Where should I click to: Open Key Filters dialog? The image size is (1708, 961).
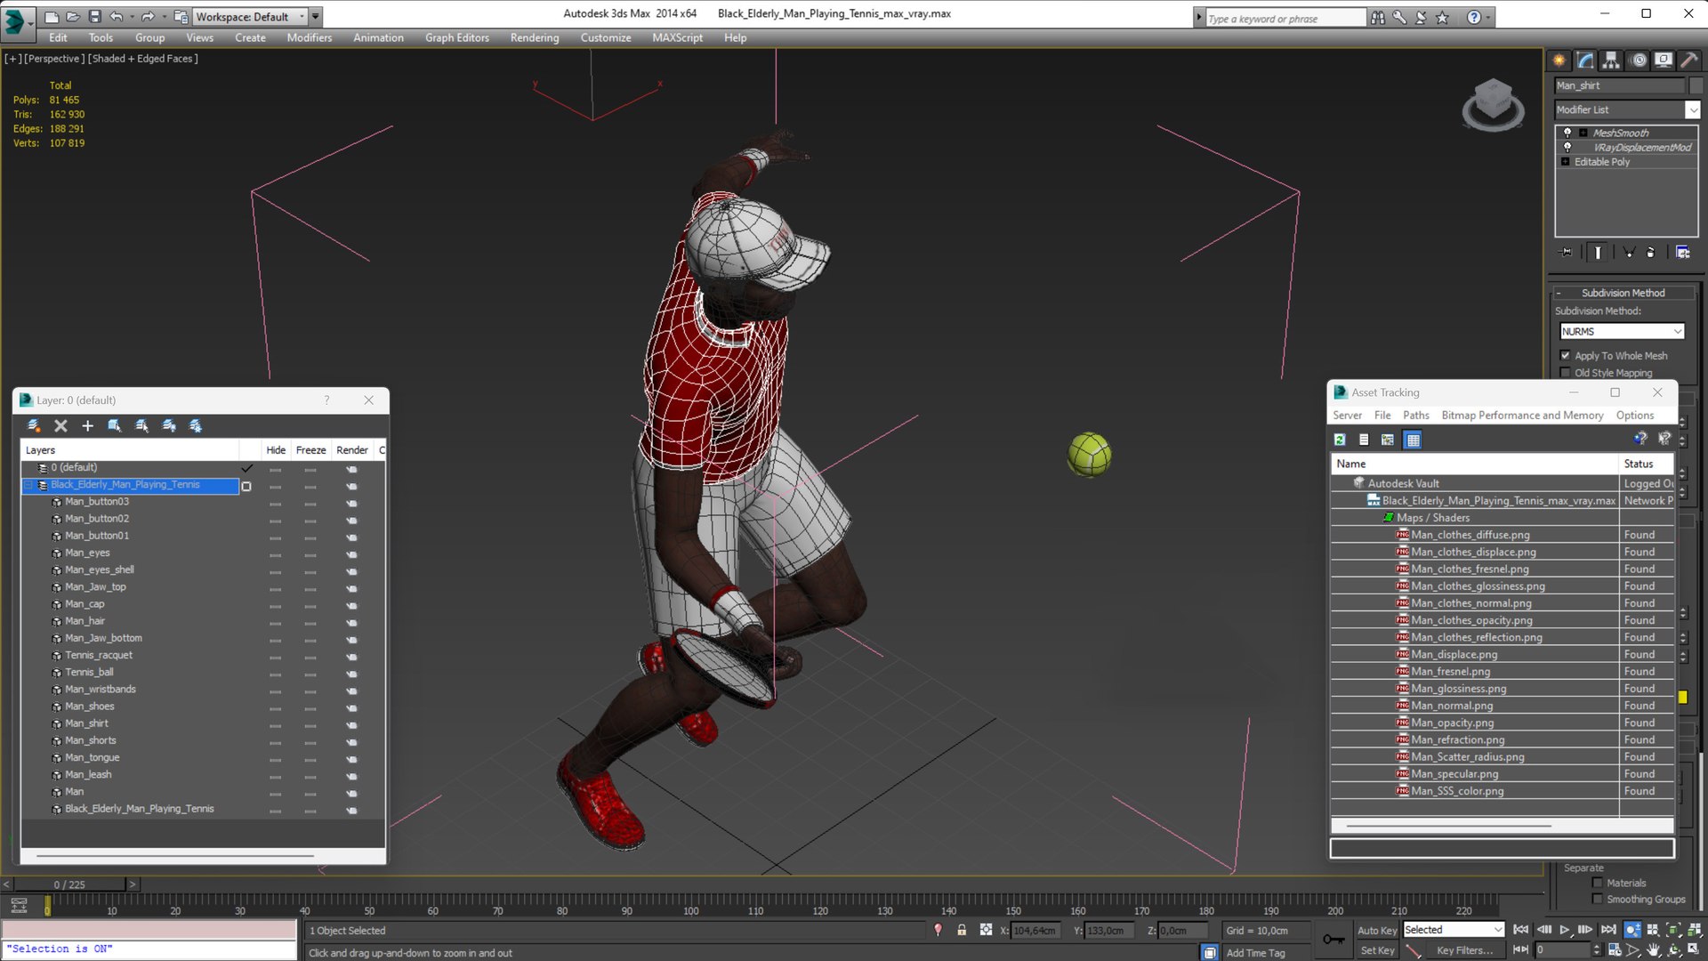(1464, 950)
